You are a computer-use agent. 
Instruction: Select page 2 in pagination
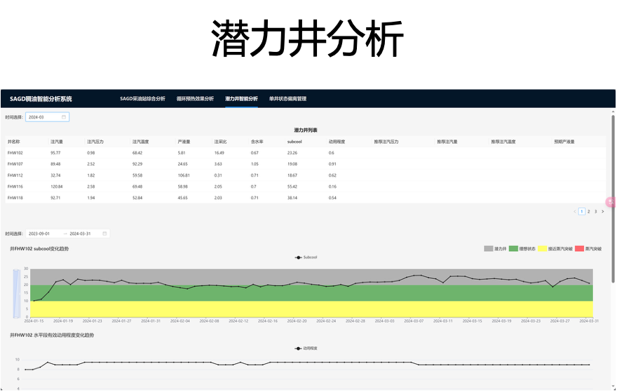pos(588,211)
